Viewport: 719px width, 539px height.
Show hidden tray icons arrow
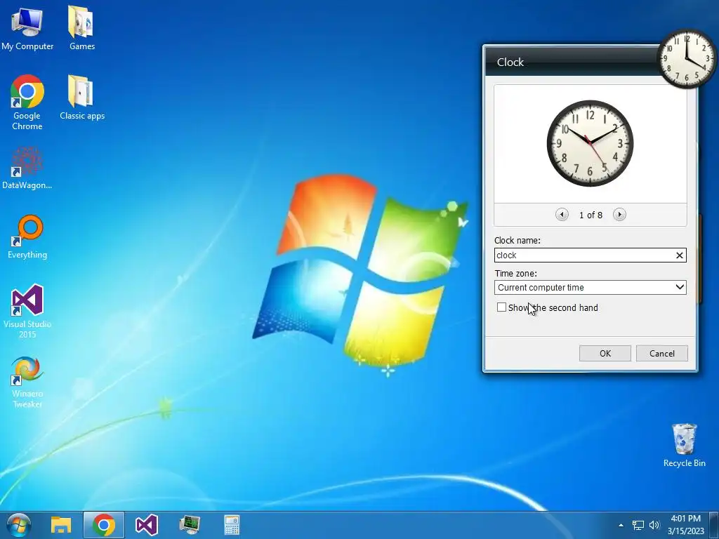coord(621,525)
